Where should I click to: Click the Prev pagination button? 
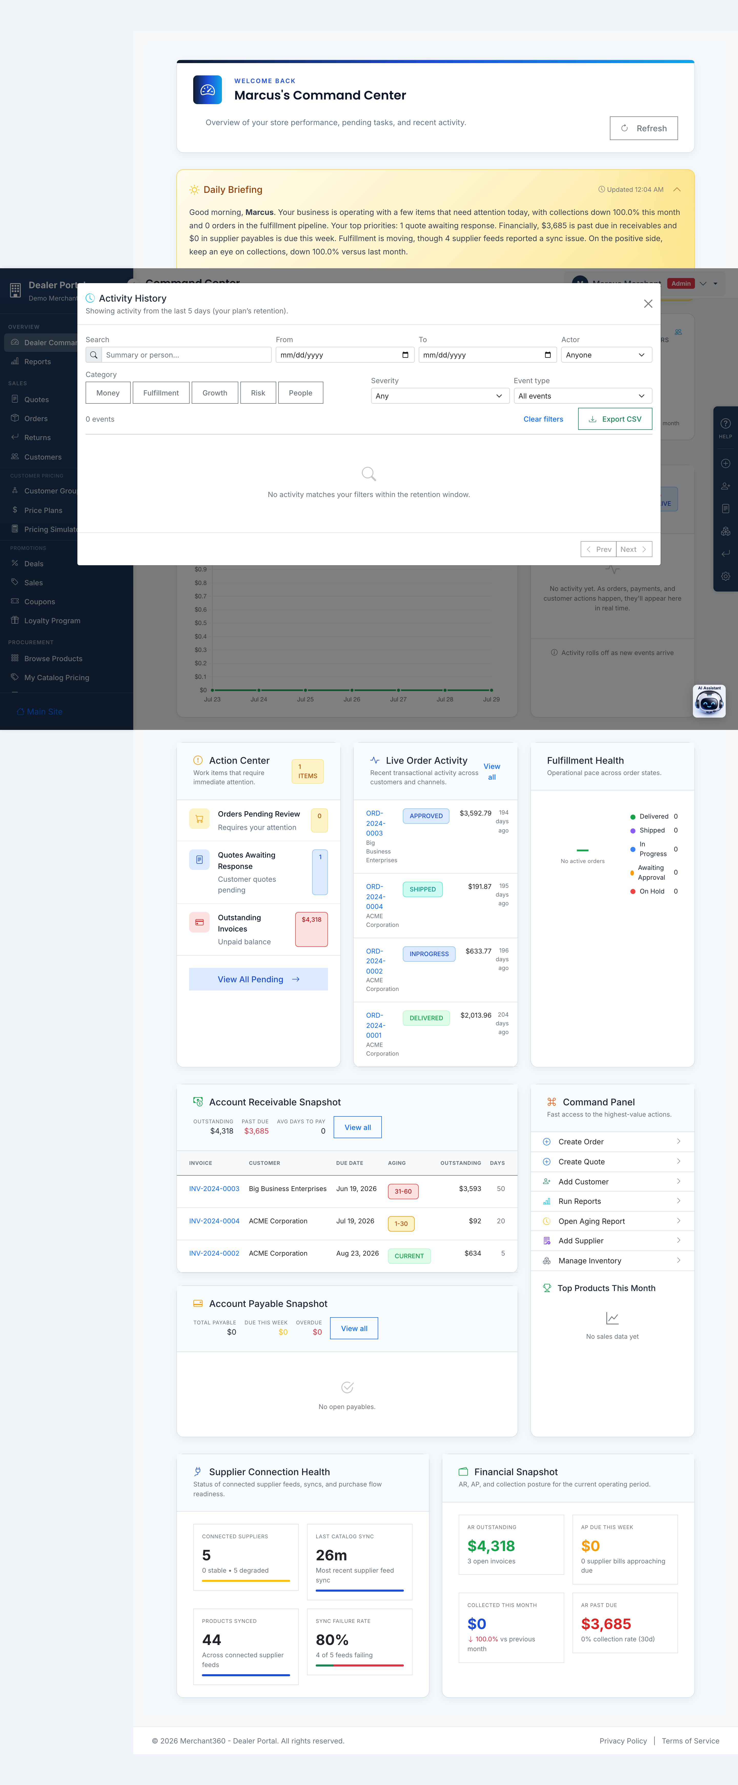coord(598,550)
